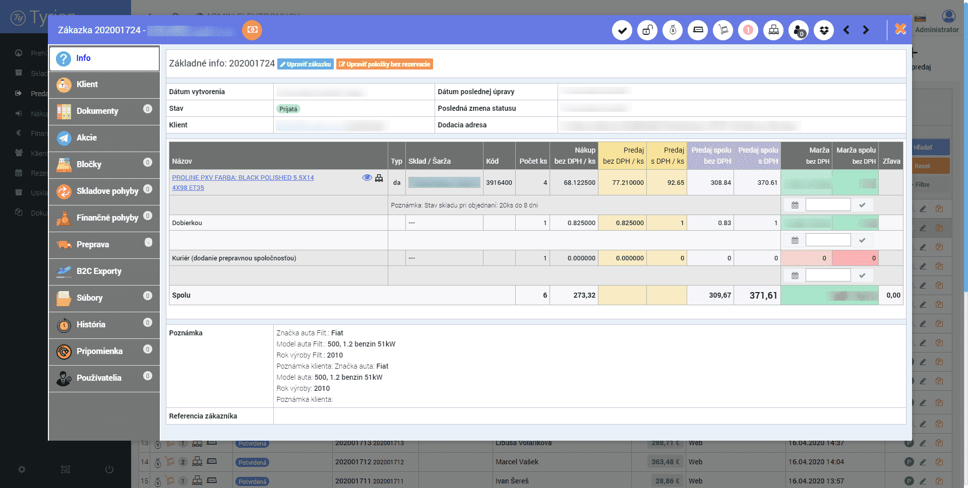The image size is (968, 488).
Task: Click Marcel Vašek in background table
Action: [x=517, y=462]
